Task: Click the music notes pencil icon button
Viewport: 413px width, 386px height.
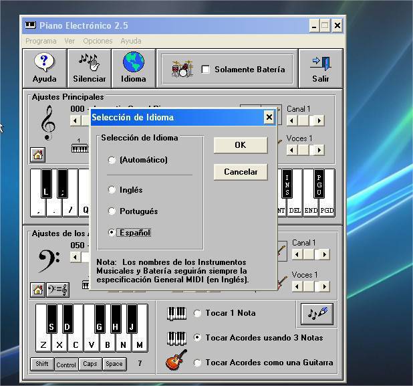Action: tap(316, 313)
